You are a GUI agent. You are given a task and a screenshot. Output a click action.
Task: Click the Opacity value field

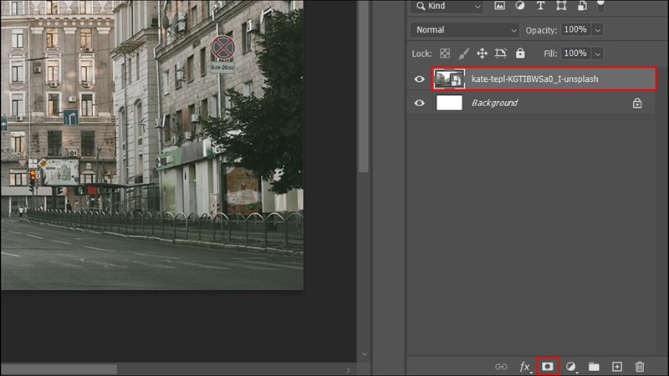pyautogui.click(x=575, y=29)
